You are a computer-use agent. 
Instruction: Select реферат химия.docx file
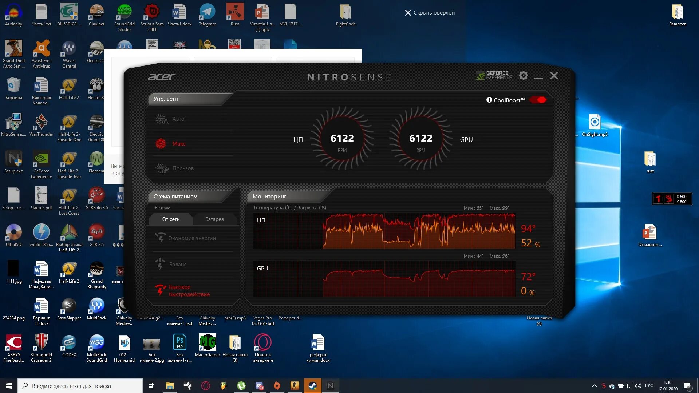coord(318,349)
